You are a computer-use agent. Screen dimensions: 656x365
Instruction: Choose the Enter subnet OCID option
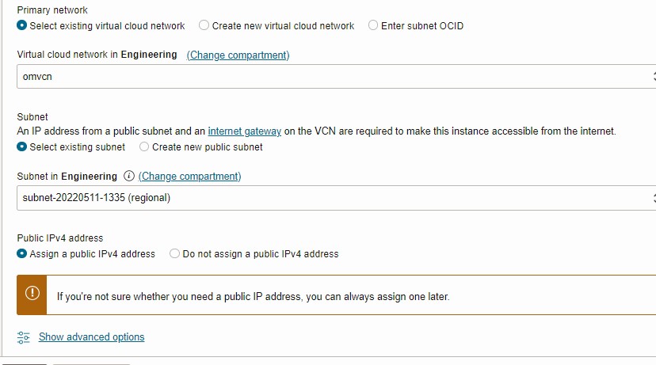(x=373, y=25)
